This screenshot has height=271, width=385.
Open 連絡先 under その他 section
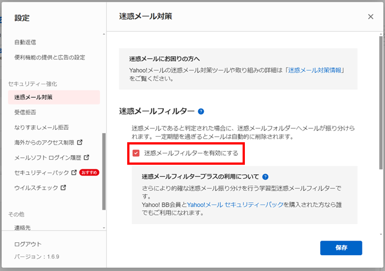pos(23,228)
